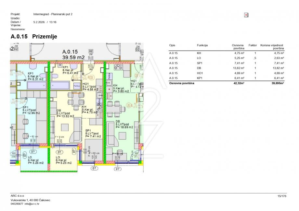Click the 'P= 7.41 m2' bedroom label on plan
This screenshot has width=299, height=211.
[93, 136]
